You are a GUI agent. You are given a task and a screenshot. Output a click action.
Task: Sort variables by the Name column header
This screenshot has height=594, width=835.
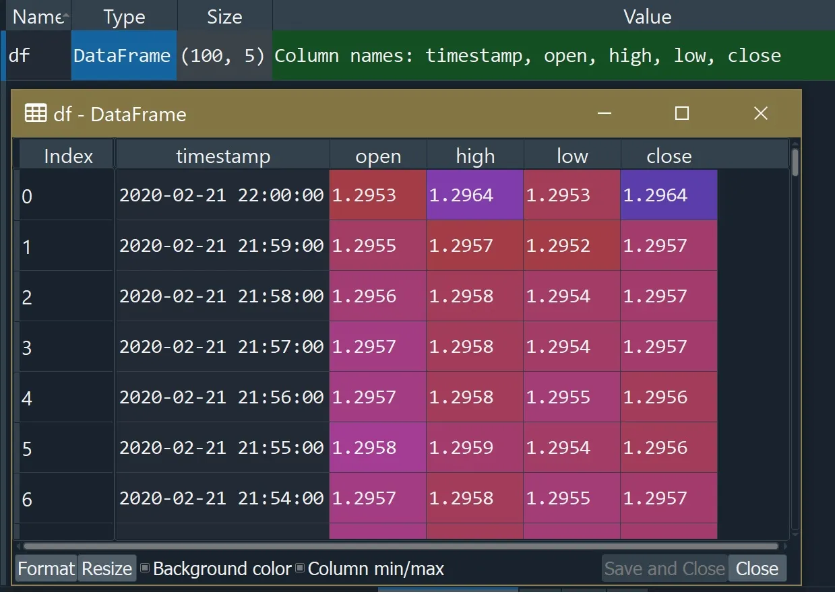tap(38, 17)
